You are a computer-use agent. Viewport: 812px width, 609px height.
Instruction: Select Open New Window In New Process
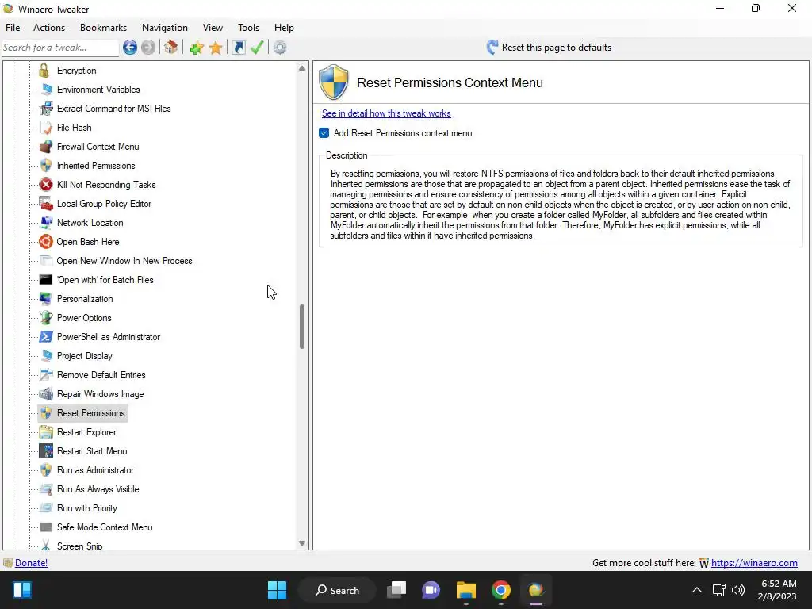tap(124, 260)
